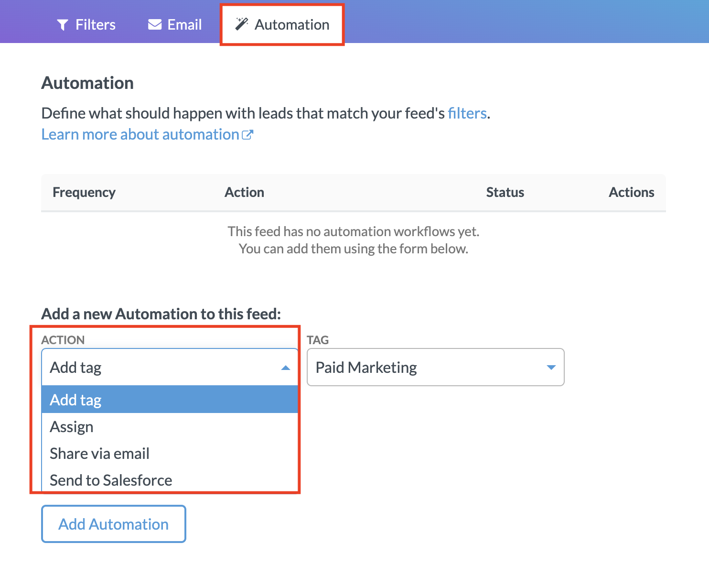Screen dimensions: 709x565
Task: Open the Tag dropdown Paid Marketing
Action: tap(436, 367)
